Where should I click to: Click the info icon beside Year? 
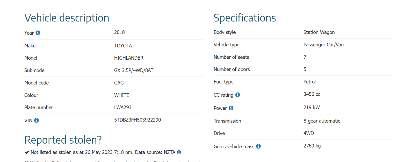point(38,33)
